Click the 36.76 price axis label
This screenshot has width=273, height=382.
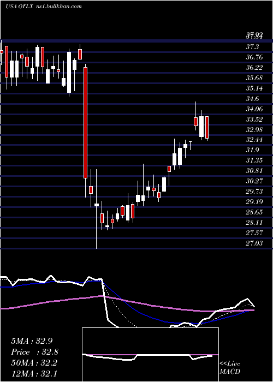(254, 57)
